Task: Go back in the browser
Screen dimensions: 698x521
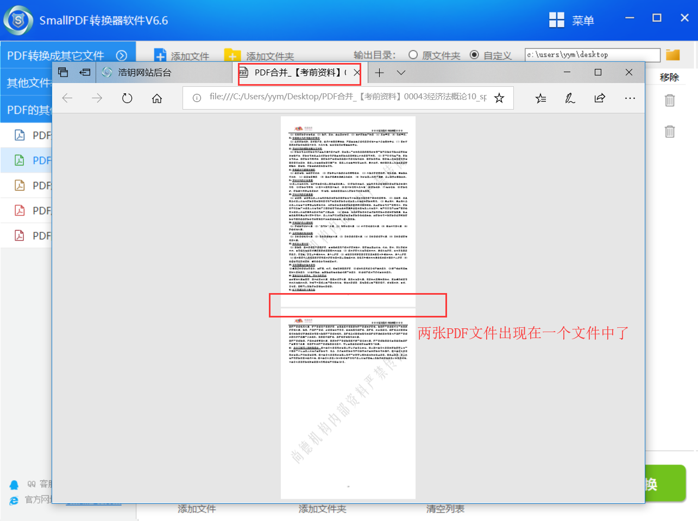Action: (x=67, y=98)
